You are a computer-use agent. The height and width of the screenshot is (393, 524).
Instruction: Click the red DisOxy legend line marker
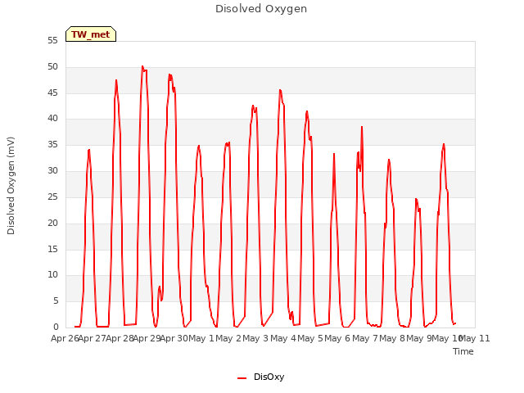click(x=242, y=378)
